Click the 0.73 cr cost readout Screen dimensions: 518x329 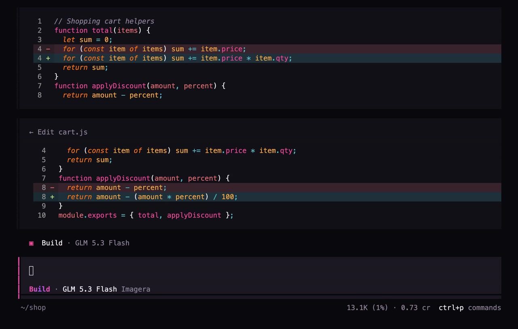[416, 308]
